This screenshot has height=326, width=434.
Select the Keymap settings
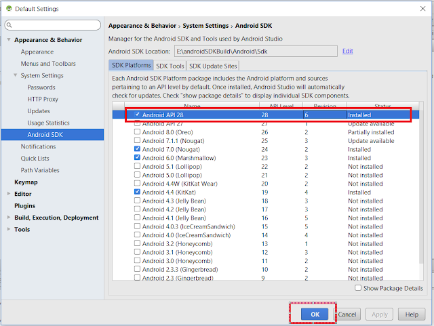click(26, 182)
